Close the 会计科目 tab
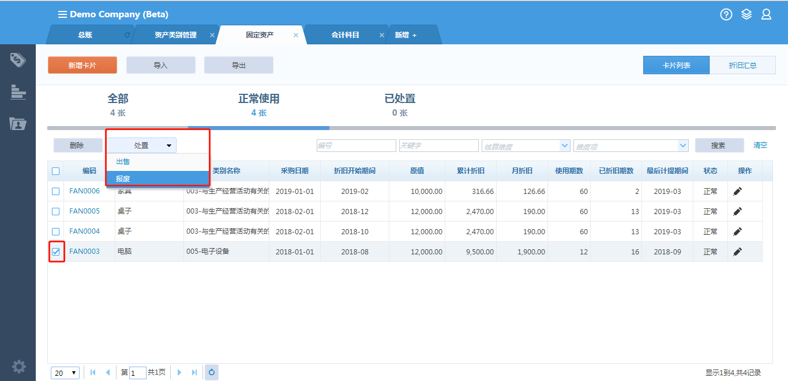 point(381,35)
